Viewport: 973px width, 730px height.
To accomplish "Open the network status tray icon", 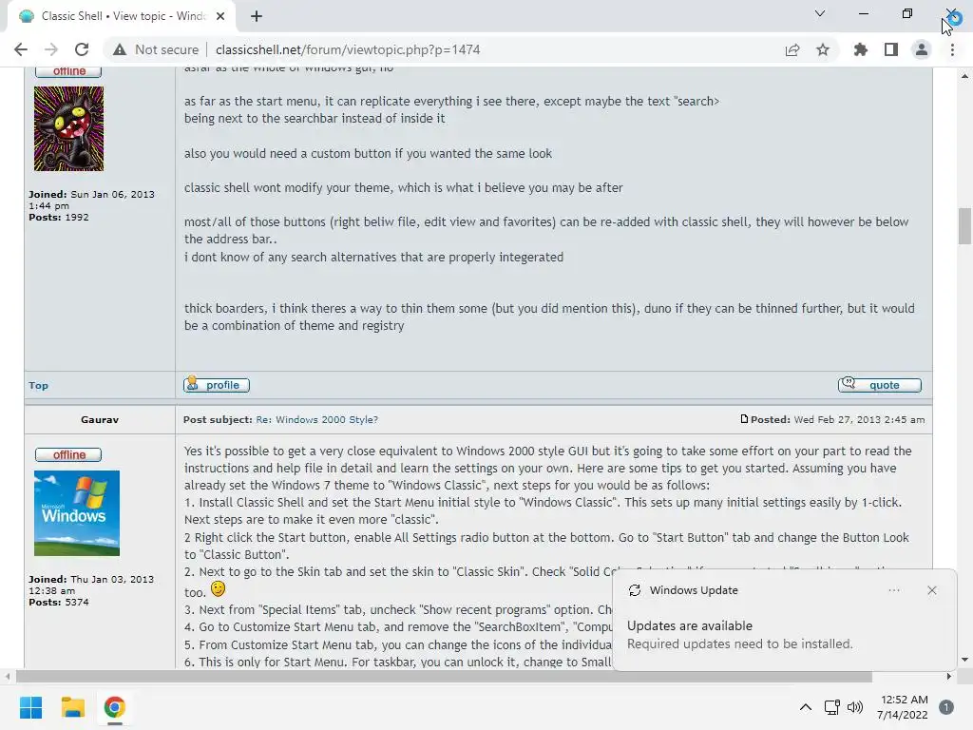I will click(x=832, y=707).
